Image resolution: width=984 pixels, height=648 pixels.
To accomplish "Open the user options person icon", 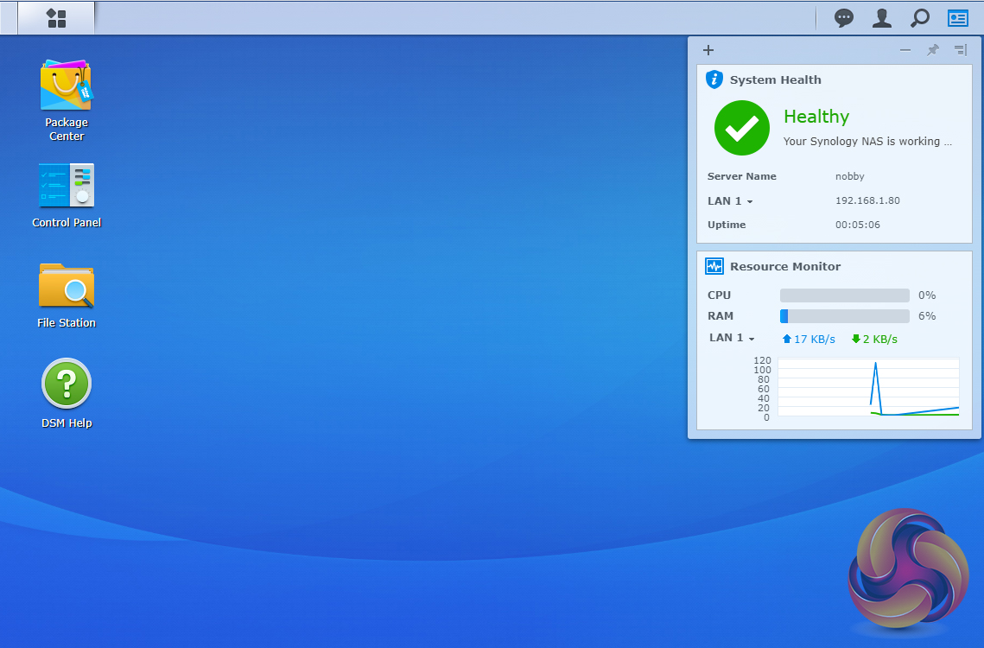I will point(882,18).
